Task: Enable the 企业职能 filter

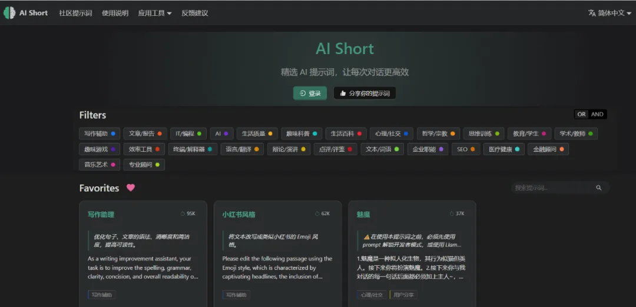Action: click(428, 149)
